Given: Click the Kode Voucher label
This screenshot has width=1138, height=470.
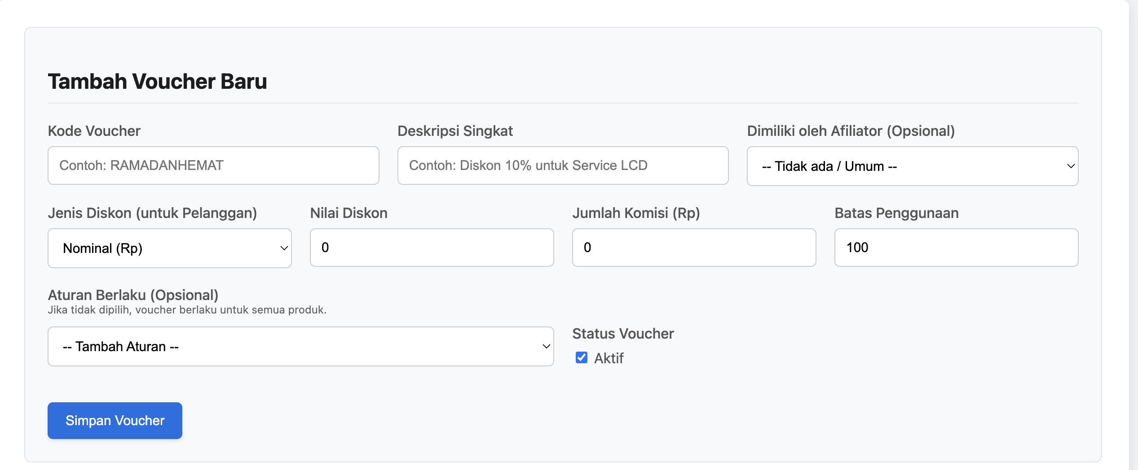Looking at the screenshot, I should point(94,131).
